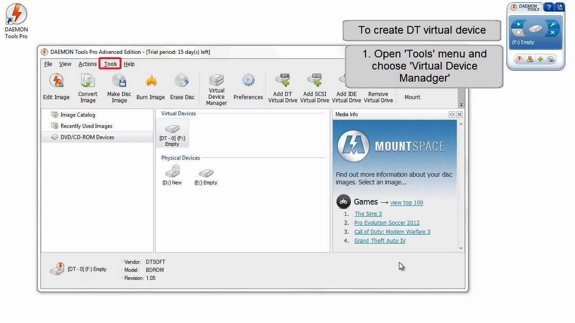Image resolution: width=575 pixels, height=323 pixels.
Task: Click the gadget's colored blocks icon
Action: coord(530,59)
